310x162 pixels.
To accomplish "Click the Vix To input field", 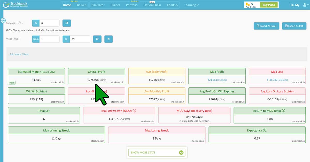I will pos(80,39).
